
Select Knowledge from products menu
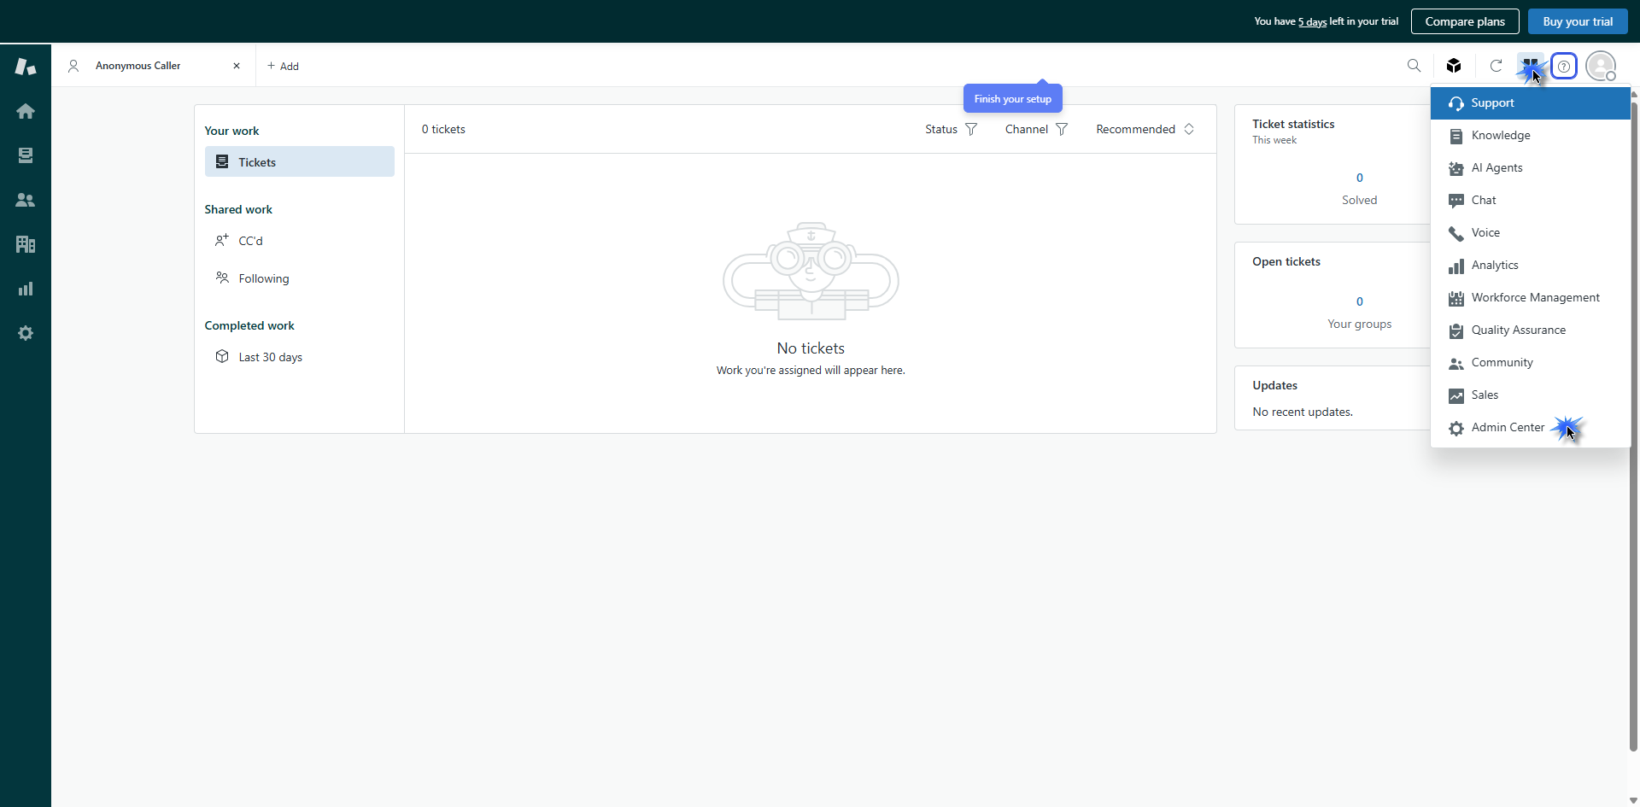click(1500, 135)
